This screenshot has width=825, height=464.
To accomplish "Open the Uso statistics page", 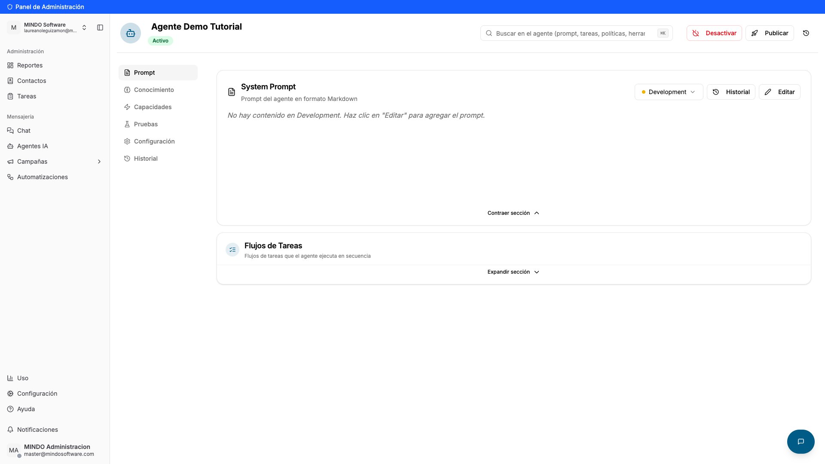I will [55, 378].
